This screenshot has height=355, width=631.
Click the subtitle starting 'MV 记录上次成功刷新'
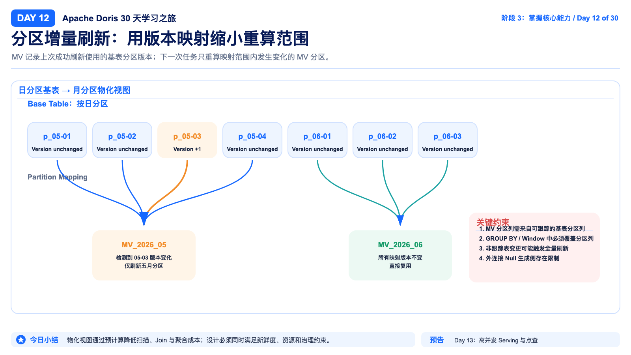[x=171, y=57]
